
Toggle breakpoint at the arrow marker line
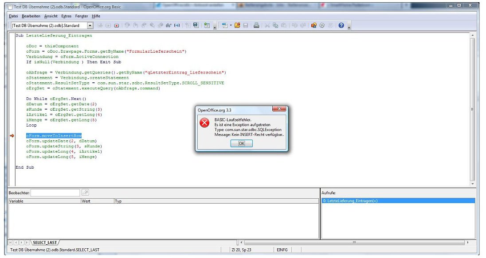point(12,136)
